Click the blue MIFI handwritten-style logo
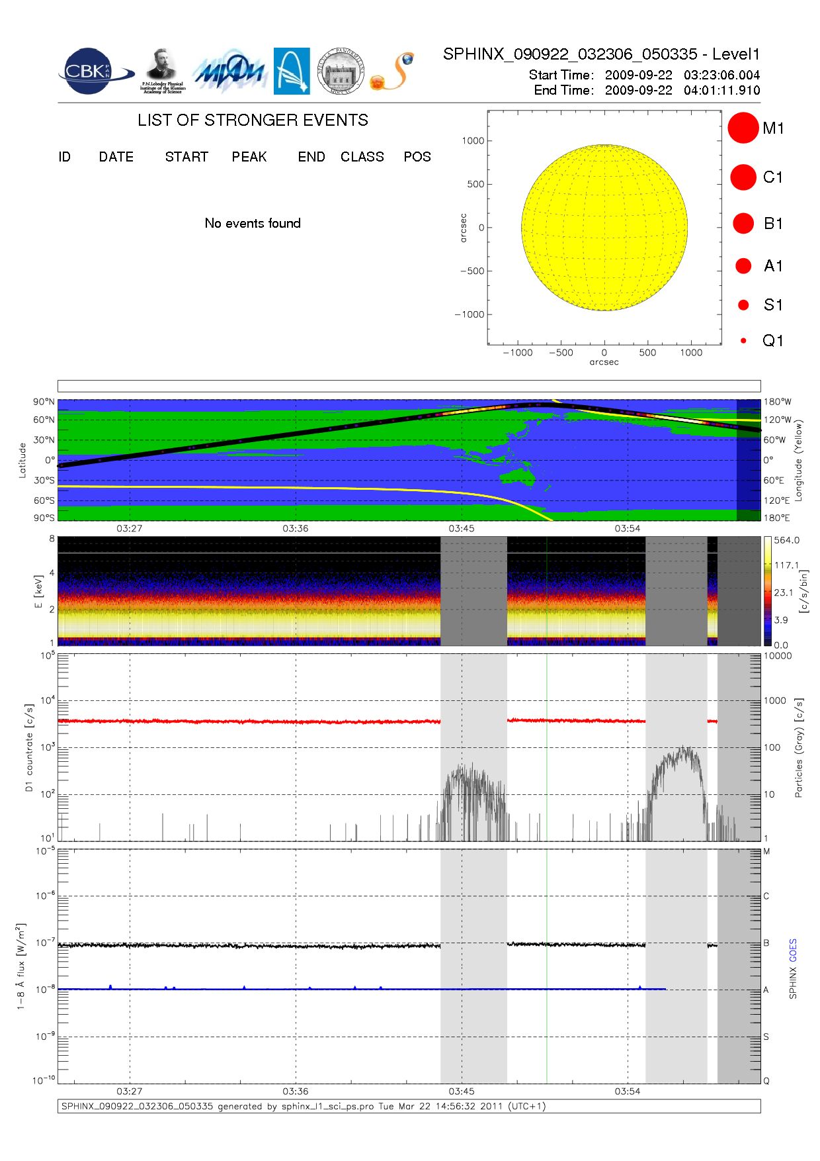The width and height of the screenshot is (820, 1161). pyautogui.click(x=229, y=71)
